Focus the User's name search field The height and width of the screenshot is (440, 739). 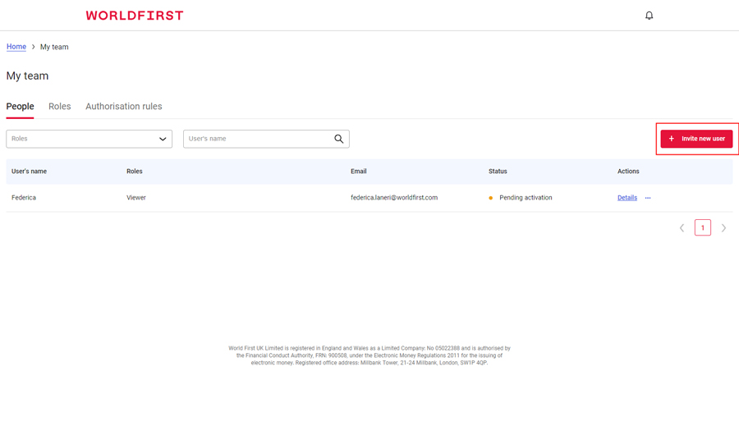coord(256,139)
